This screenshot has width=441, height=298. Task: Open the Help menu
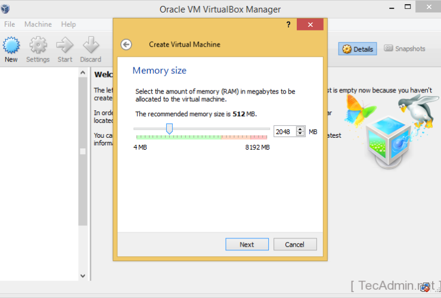tap(69, 24)
